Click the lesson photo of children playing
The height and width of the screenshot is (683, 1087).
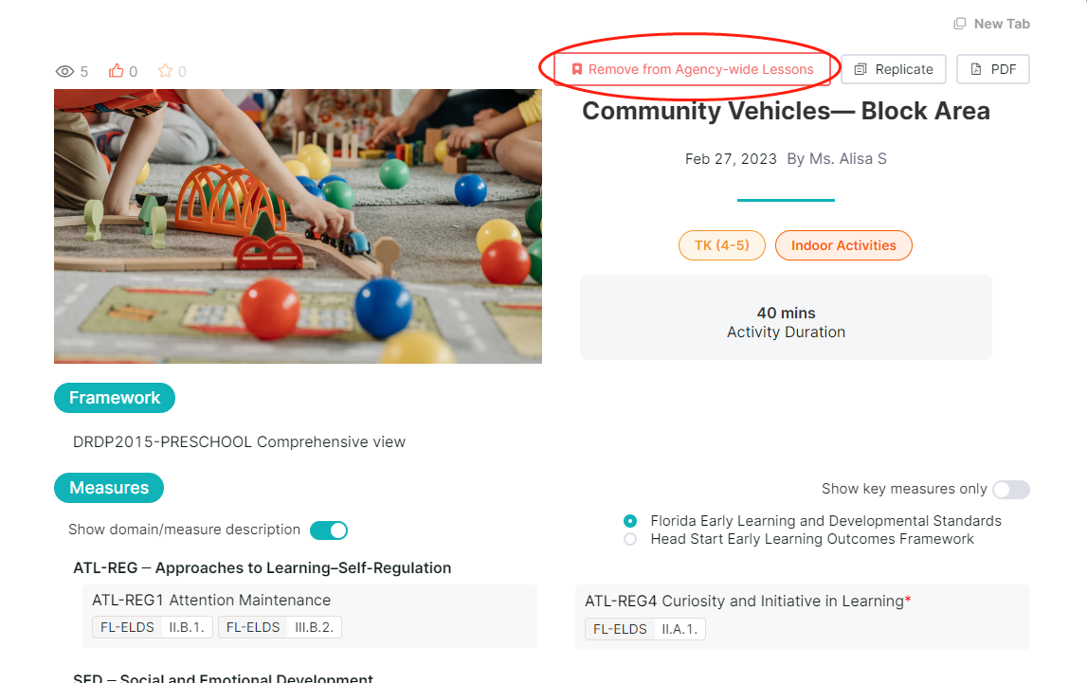point(299,225)
